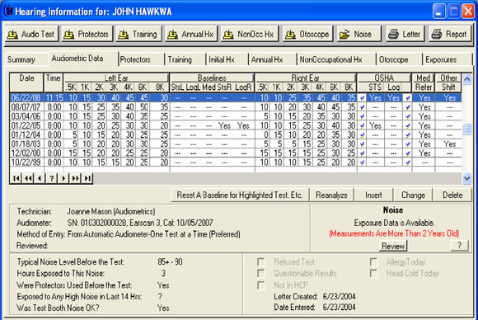Go back several records with the double-left arrow
The image size is (478, 320).
pos(28,178)
